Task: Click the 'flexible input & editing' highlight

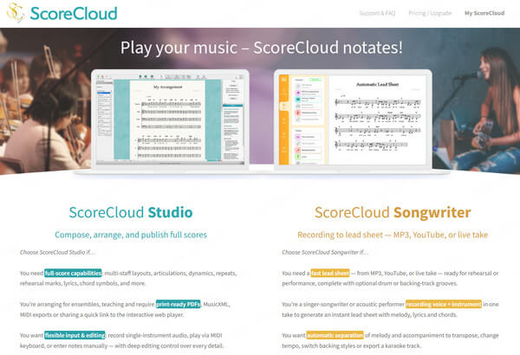Action: click(x=75, y=335)
